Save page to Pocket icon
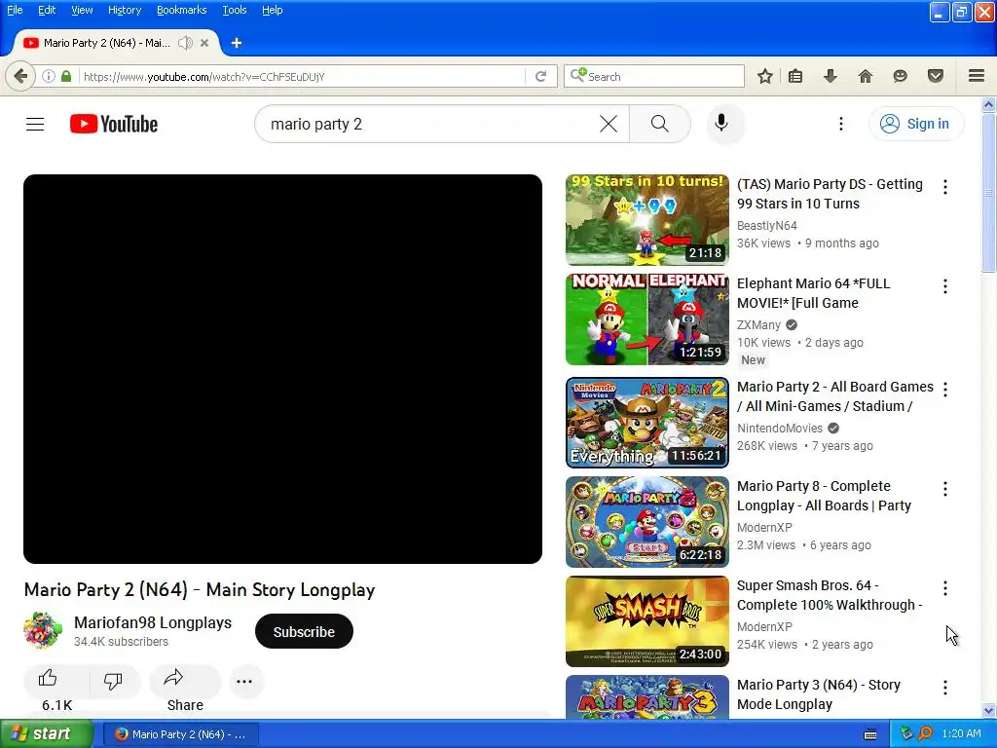This screenshot has width=997, height=748. (936, 76)
